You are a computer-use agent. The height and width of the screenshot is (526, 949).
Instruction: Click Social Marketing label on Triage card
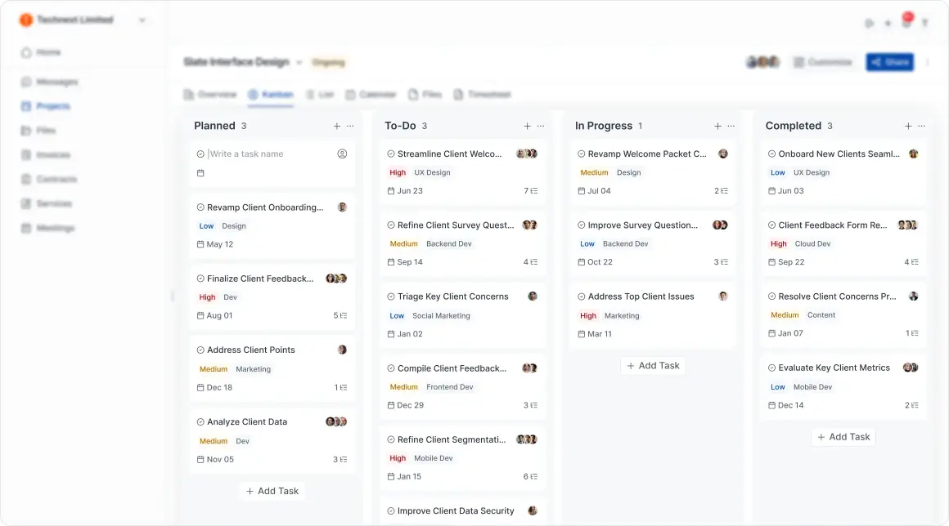441,316
